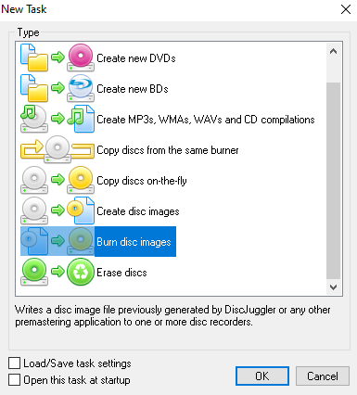Click the same-burner copy loop icon
Image resolution: width=357 pixels, height=395 pixels.
point(57,149)
